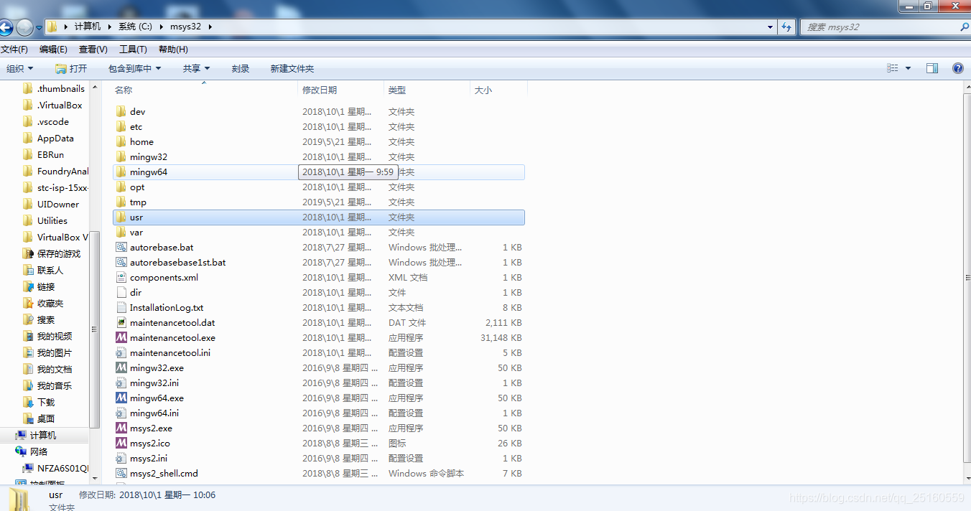971x511 pixels.
Task: Open the 组织 dropdown menu
Action: [x=20, y=68]
